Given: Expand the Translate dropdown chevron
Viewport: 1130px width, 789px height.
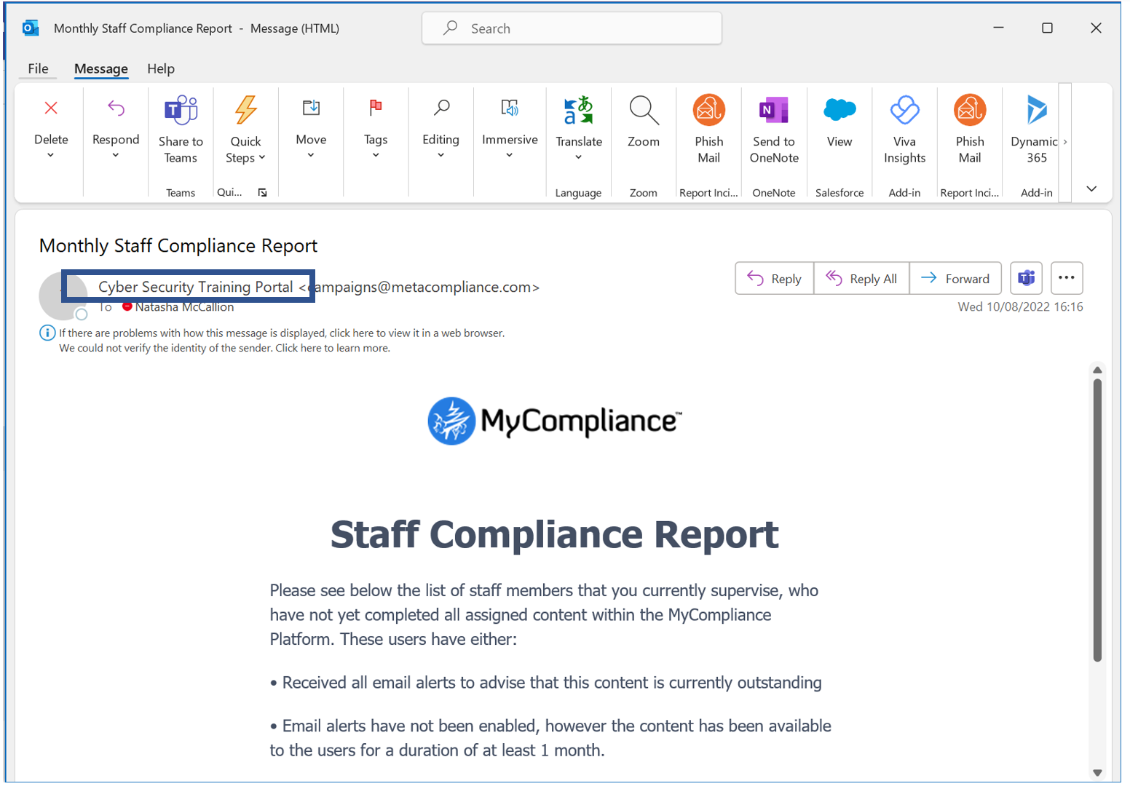Looking at the screenshot, I should pyautogui.click(x=579, y=157).
